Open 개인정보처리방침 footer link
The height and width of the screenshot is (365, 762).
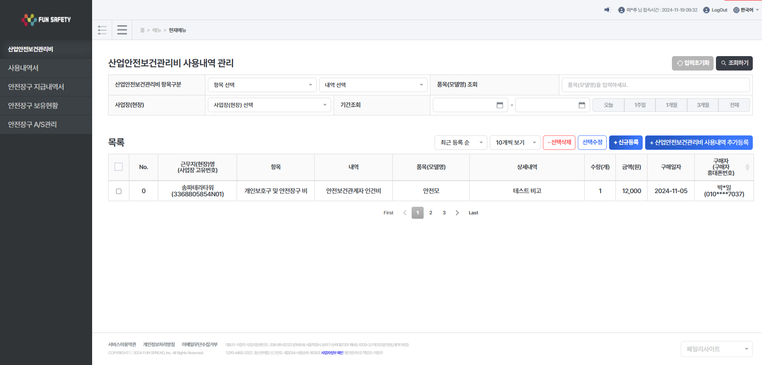pos(159,345)
